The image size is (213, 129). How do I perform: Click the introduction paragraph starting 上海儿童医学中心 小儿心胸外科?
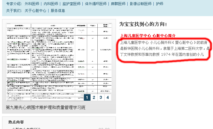point(165,49)
